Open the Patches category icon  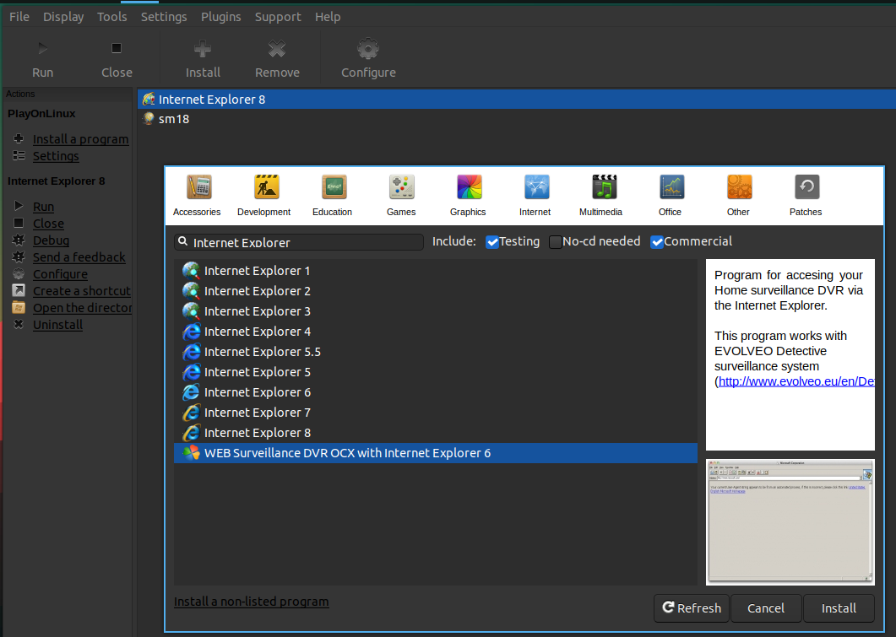click(806, 187)
